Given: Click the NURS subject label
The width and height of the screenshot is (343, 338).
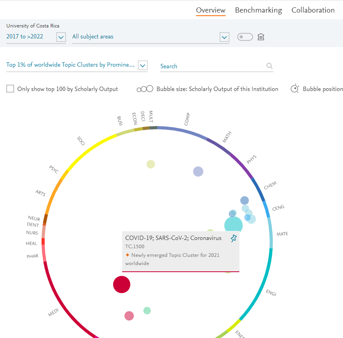Looking at the screenshot, I should point(32,233).
